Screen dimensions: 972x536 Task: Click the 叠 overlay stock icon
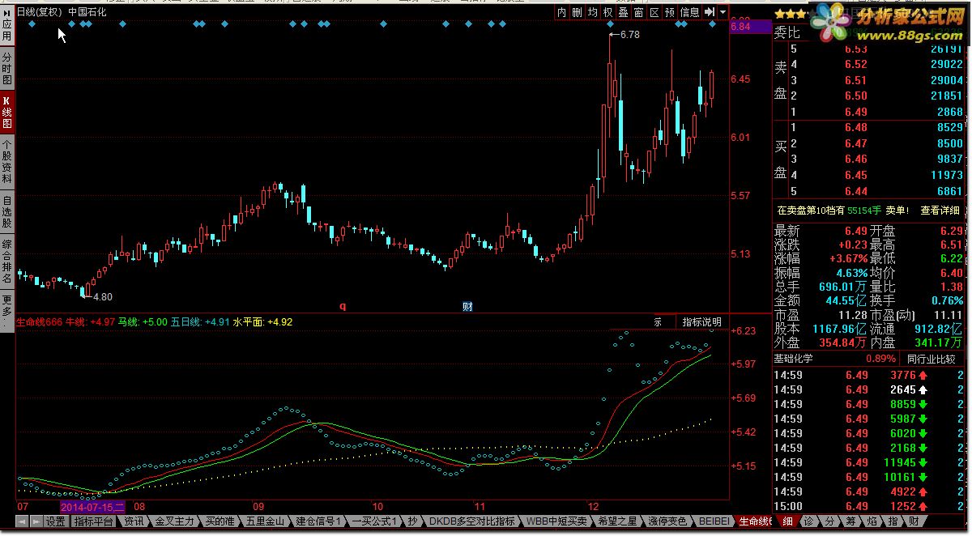pyautogui.click(x=624, y=12)
